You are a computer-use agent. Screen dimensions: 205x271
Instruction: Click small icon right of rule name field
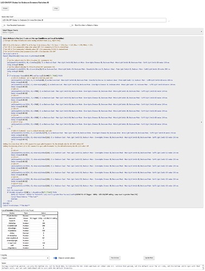click(x=169, y=21)
